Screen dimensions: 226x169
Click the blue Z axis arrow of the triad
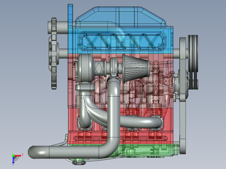click(13, 160)
